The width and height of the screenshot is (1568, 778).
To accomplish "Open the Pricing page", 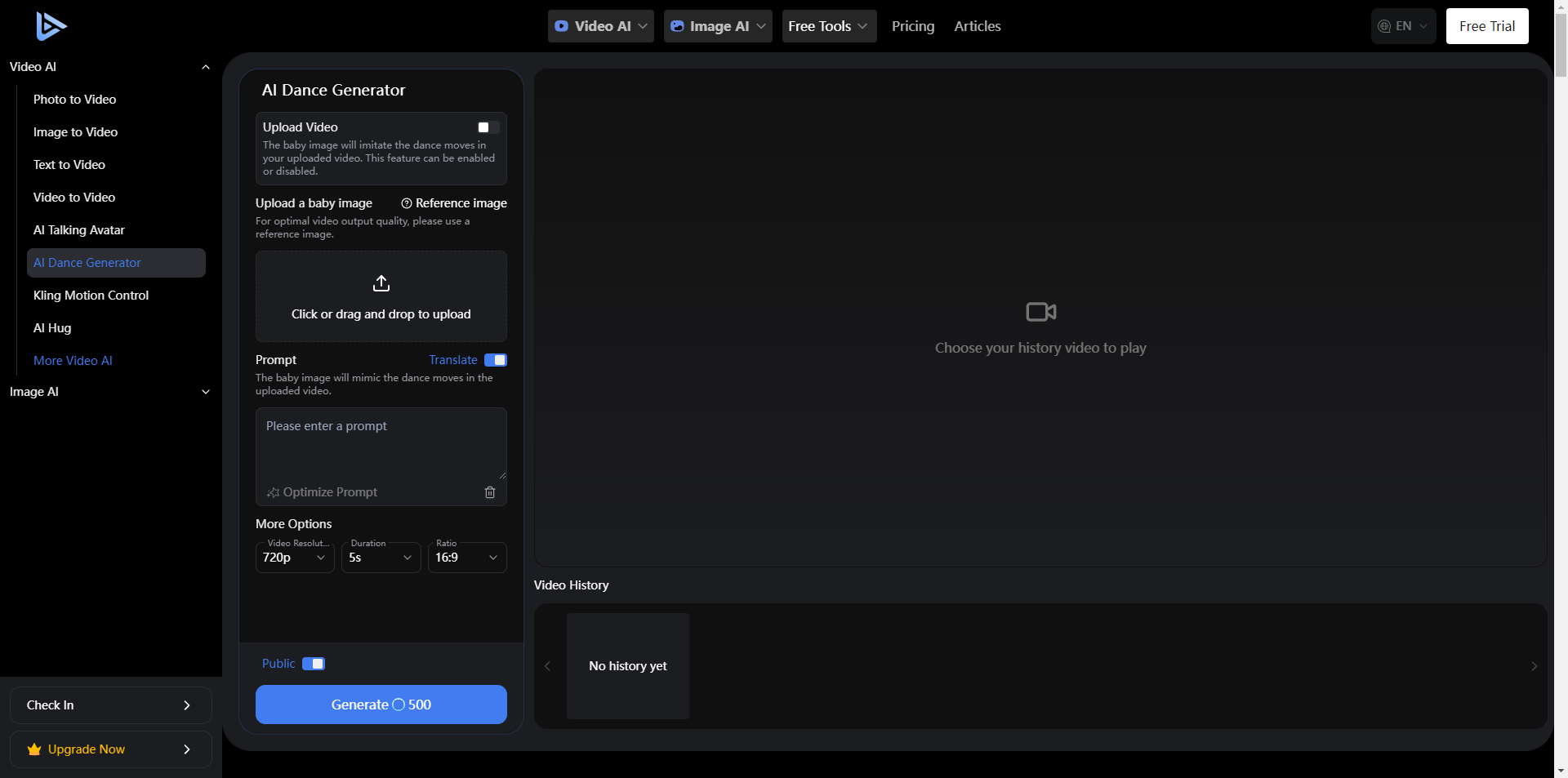I will tap(912, 25).
